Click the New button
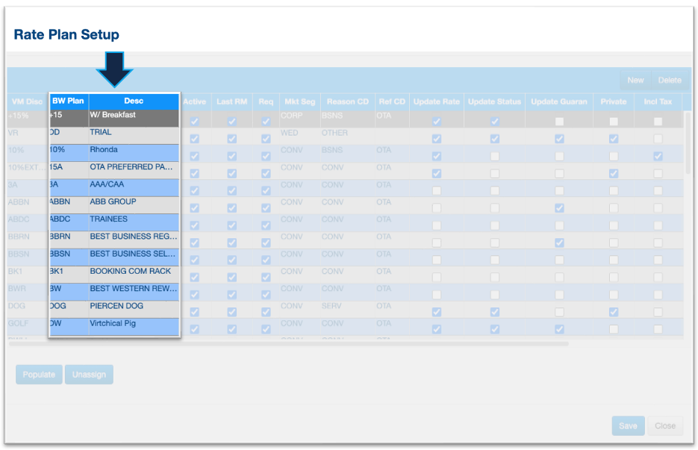This screenshot has width=698, height=450. [635, 80]
